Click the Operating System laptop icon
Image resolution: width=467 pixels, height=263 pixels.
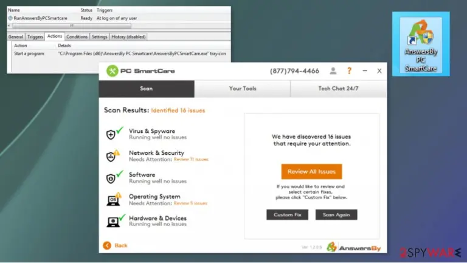tap(114, 199)
